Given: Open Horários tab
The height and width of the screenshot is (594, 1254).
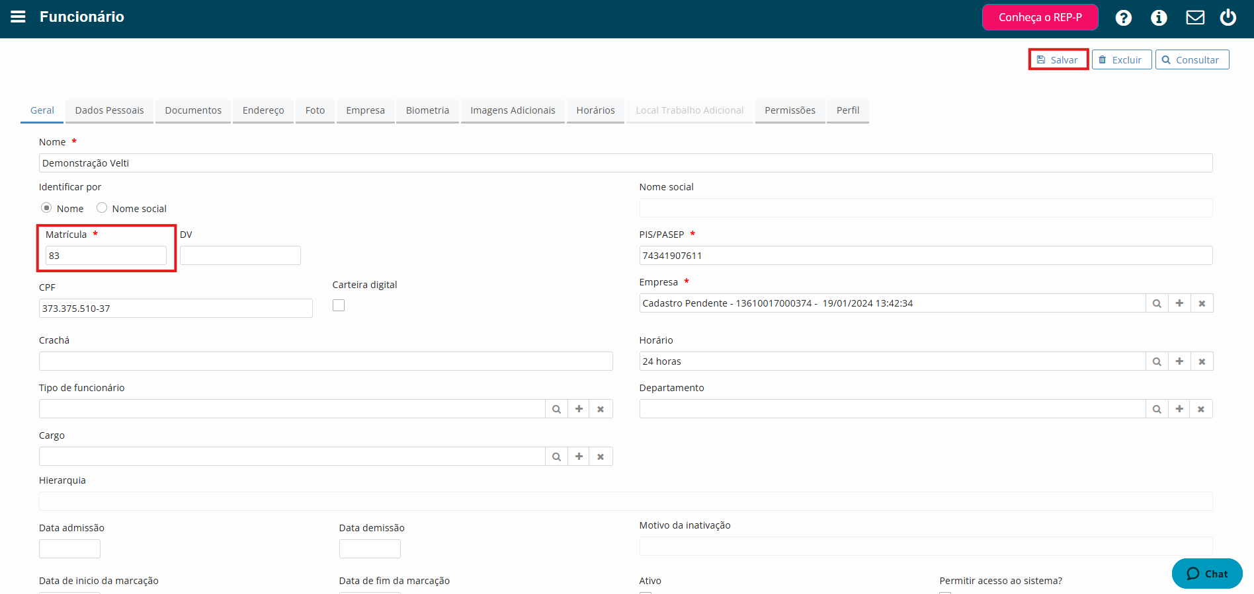Looking at the screenshot, I should [595, 110].
